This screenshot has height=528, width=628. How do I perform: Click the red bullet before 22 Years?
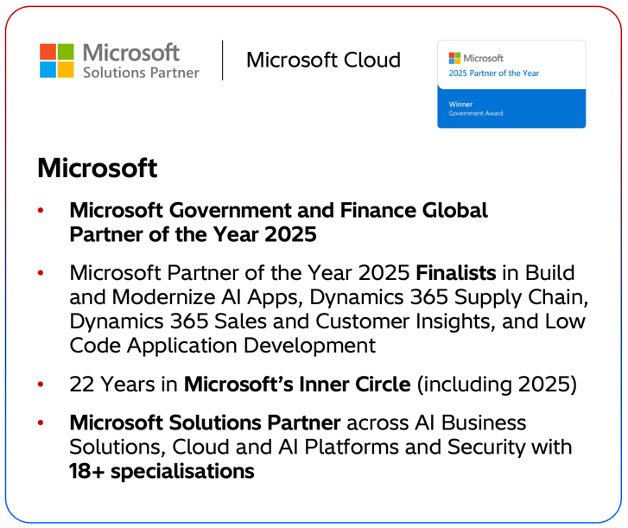tap(41, 384)
